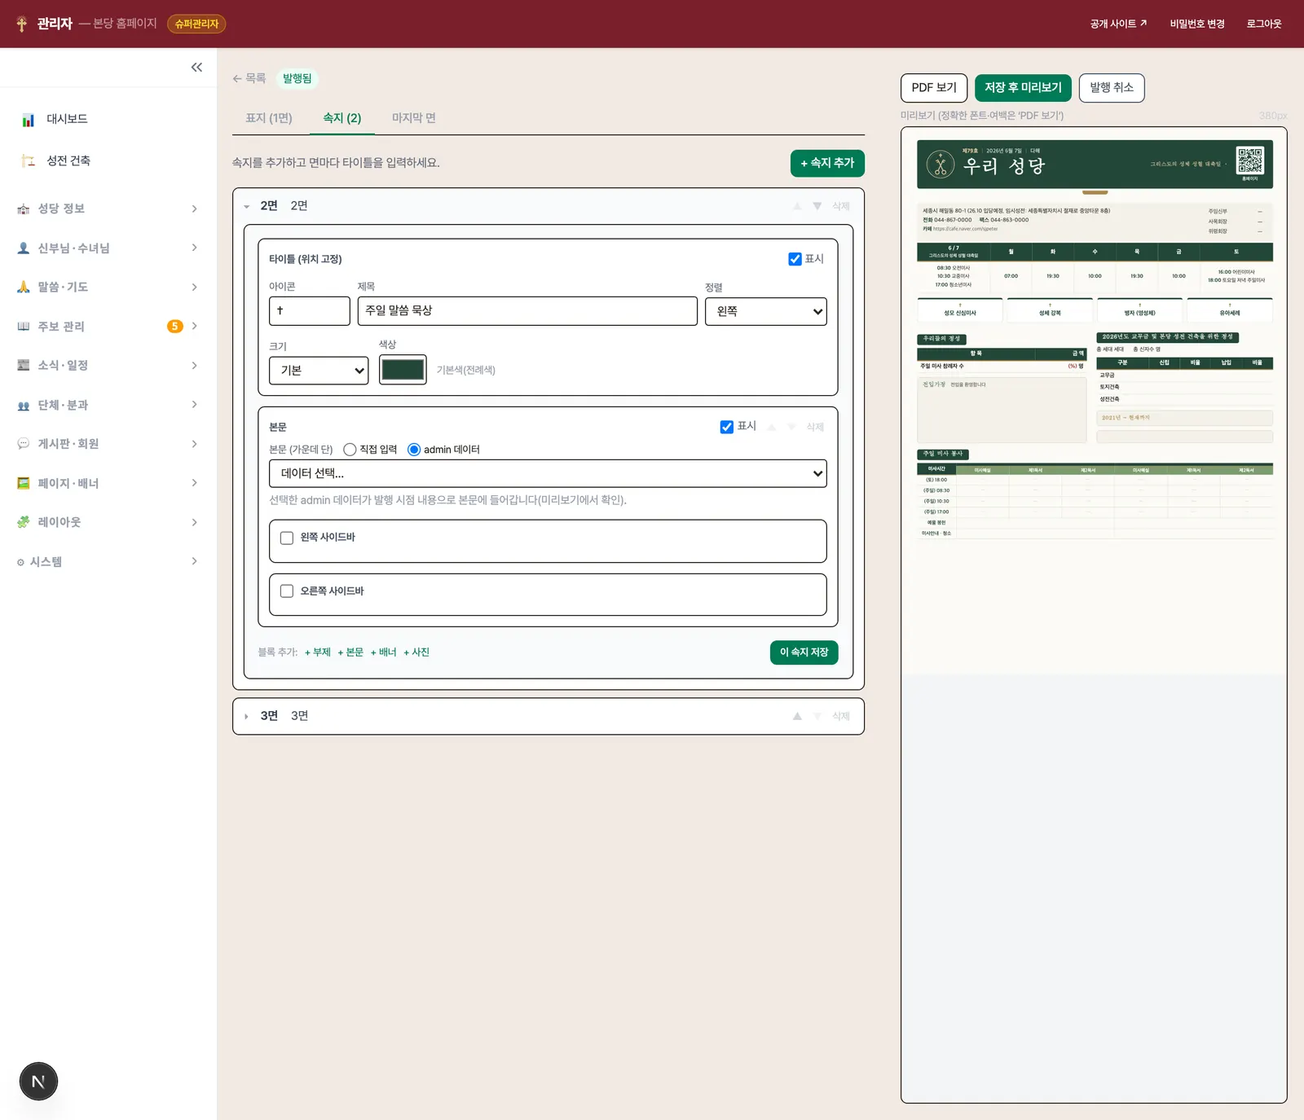Switch to 마지막 면 tab
Screen dimensions: 1304x1120
414,118
